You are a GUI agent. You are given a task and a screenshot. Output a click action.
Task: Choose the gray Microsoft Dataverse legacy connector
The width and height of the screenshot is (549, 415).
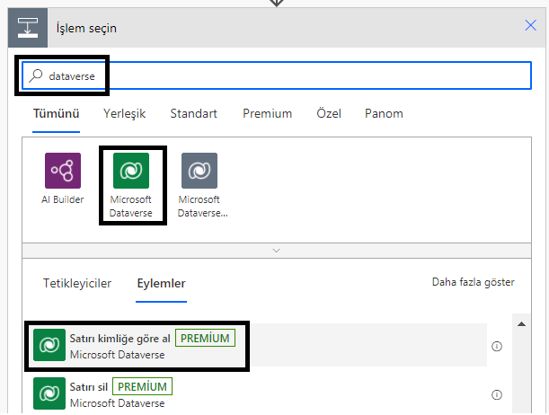pyautogui.click(x=199, y=171)
